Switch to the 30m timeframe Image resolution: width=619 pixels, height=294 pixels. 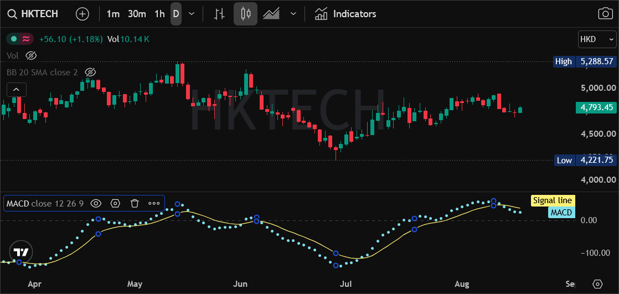(137, 14)
